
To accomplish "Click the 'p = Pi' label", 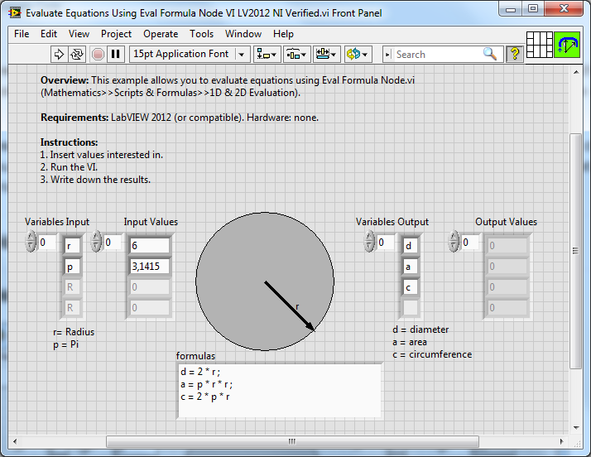I will [x=66, y=344].
